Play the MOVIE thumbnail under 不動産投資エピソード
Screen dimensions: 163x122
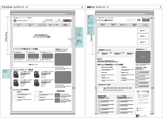pos(143,57)
